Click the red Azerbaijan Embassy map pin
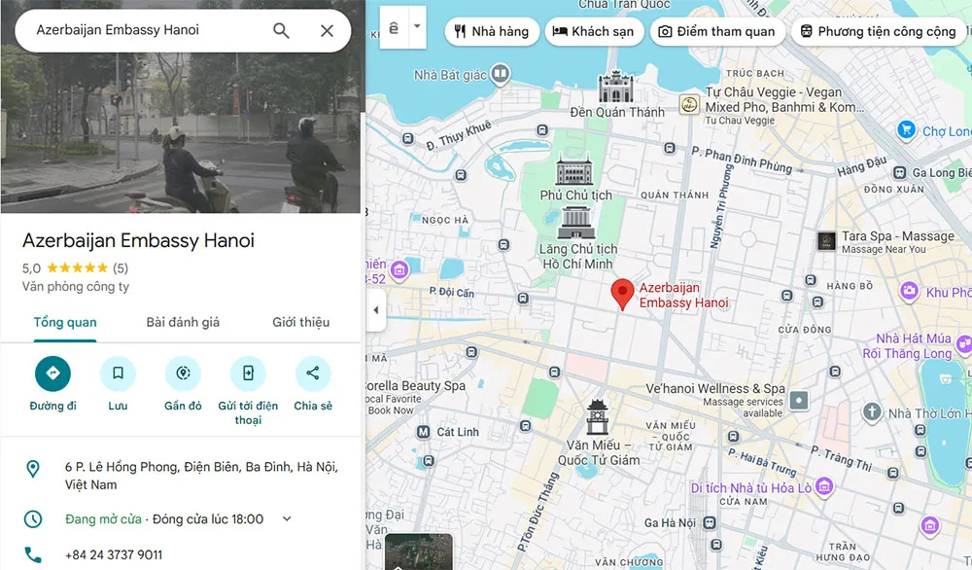The height and width of the screenshot is (570, 972). coord(622,294)
